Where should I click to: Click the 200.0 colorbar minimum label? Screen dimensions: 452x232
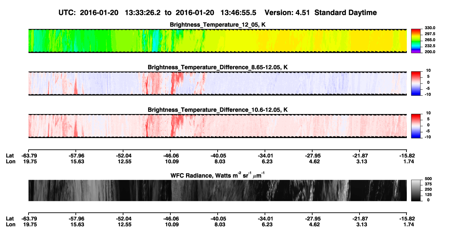coord(430,52)
